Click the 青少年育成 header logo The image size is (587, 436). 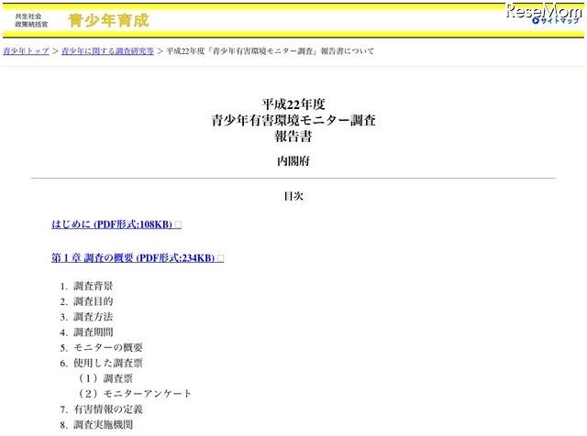pos(109,20)
